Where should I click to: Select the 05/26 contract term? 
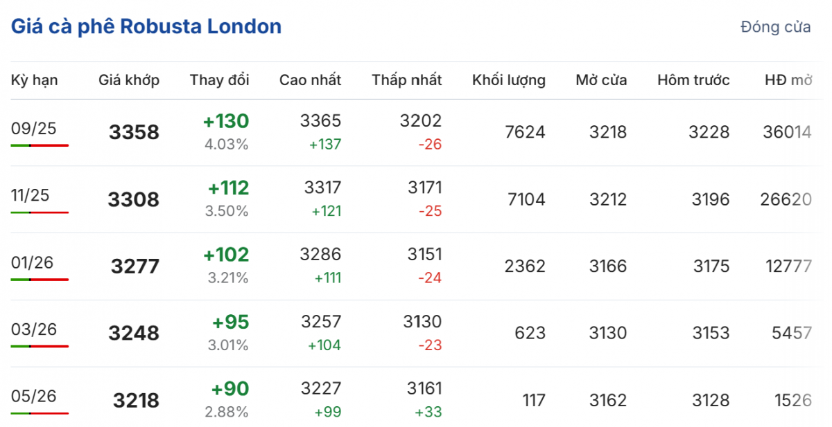pos(34,396)
